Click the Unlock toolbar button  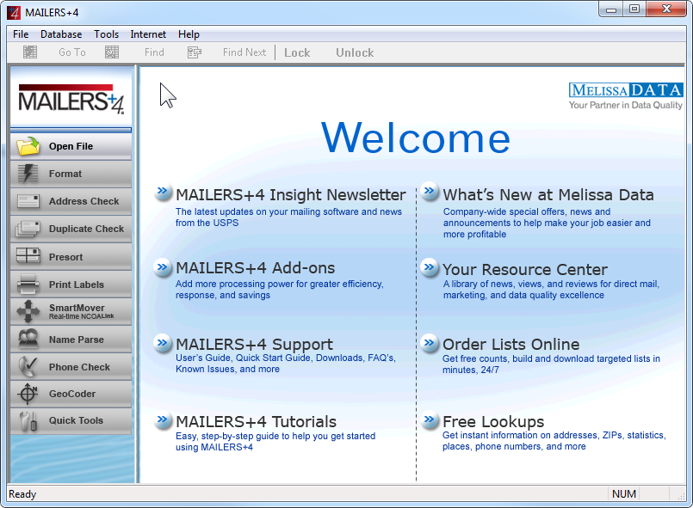tap(355, 53)
